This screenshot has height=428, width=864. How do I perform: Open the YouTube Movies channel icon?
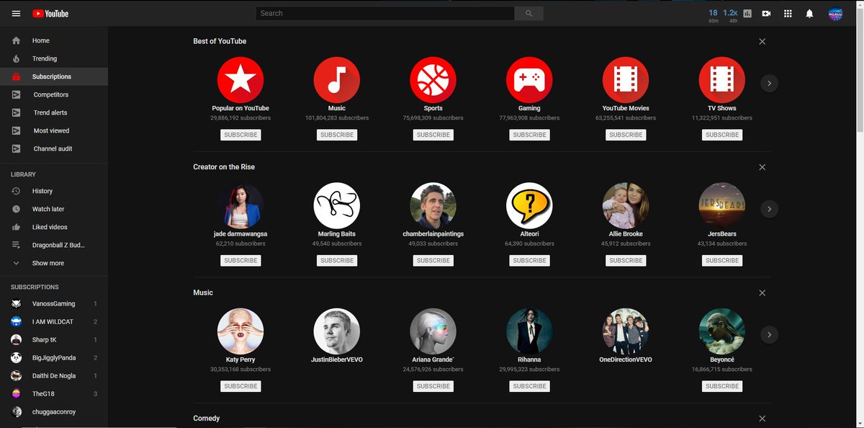tap(626, 79)
